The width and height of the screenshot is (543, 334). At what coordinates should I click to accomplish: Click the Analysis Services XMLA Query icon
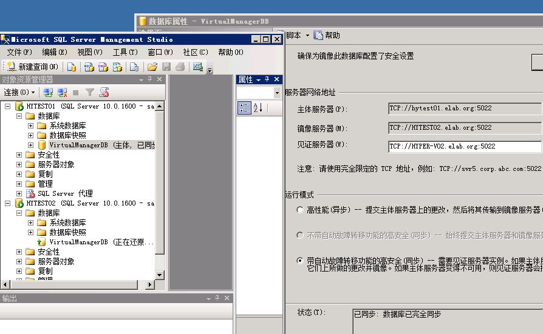pyautogui.click(x=117, y=67)
